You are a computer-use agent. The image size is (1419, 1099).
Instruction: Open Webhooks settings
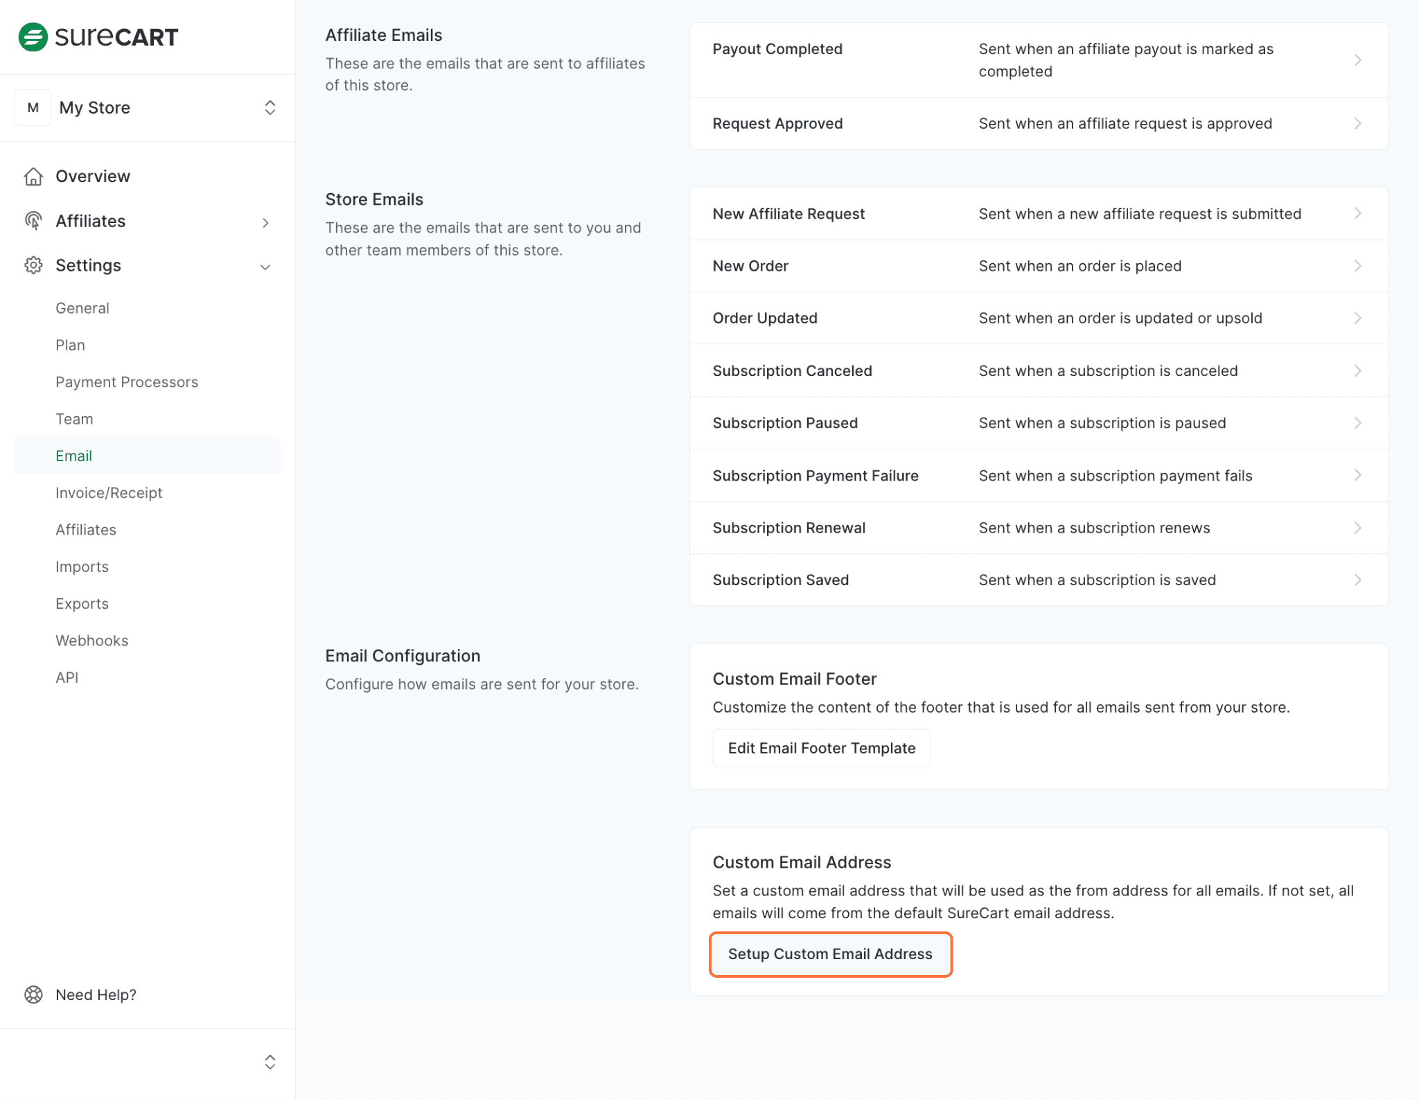[x=91, y=641]
